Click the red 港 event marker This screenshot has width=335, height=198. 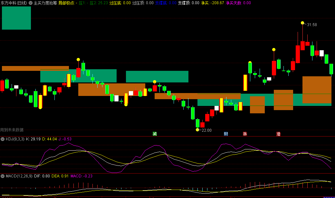tap(278, 134)
